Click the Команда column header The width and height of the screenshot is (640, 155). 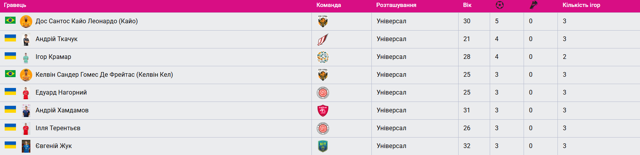tap(329, 5)
